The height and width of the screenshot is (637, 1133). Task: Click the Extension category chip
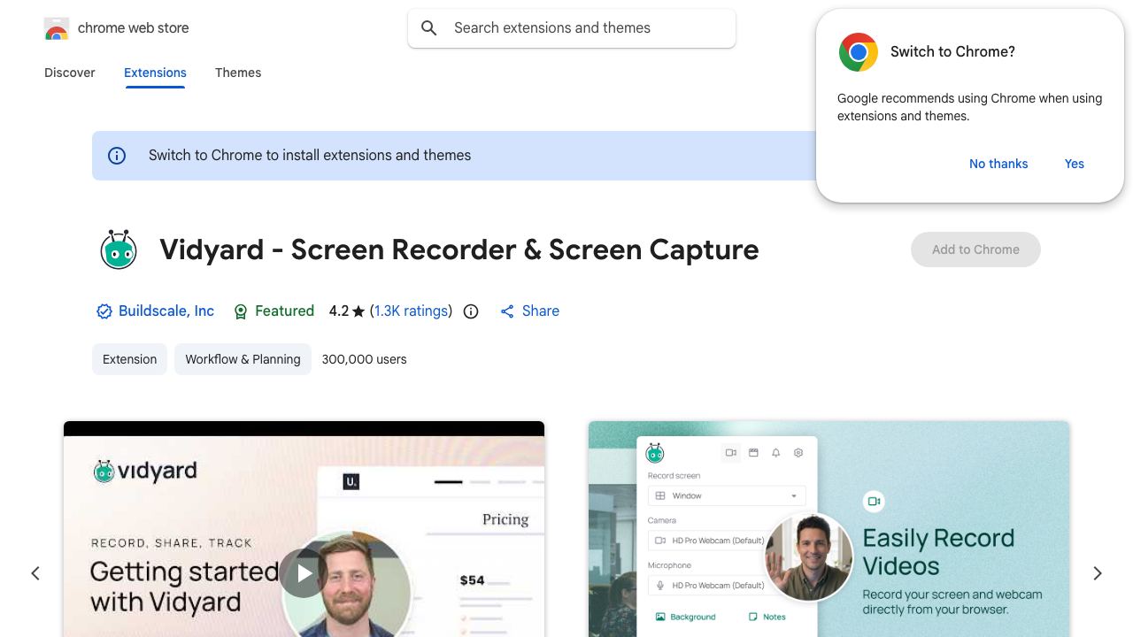tap(129, 359)
